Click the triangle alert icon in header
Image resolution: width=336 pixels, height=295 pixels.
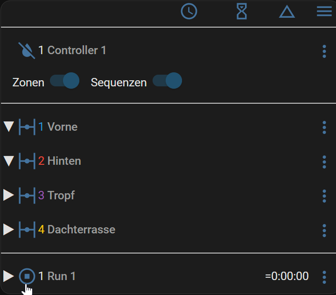(287, 12)
